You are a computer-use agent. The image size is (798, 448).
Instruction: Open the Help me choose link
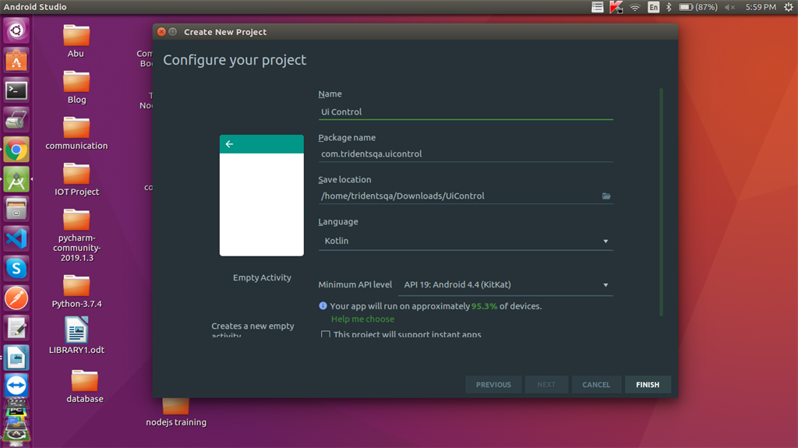tap(362, 319)
